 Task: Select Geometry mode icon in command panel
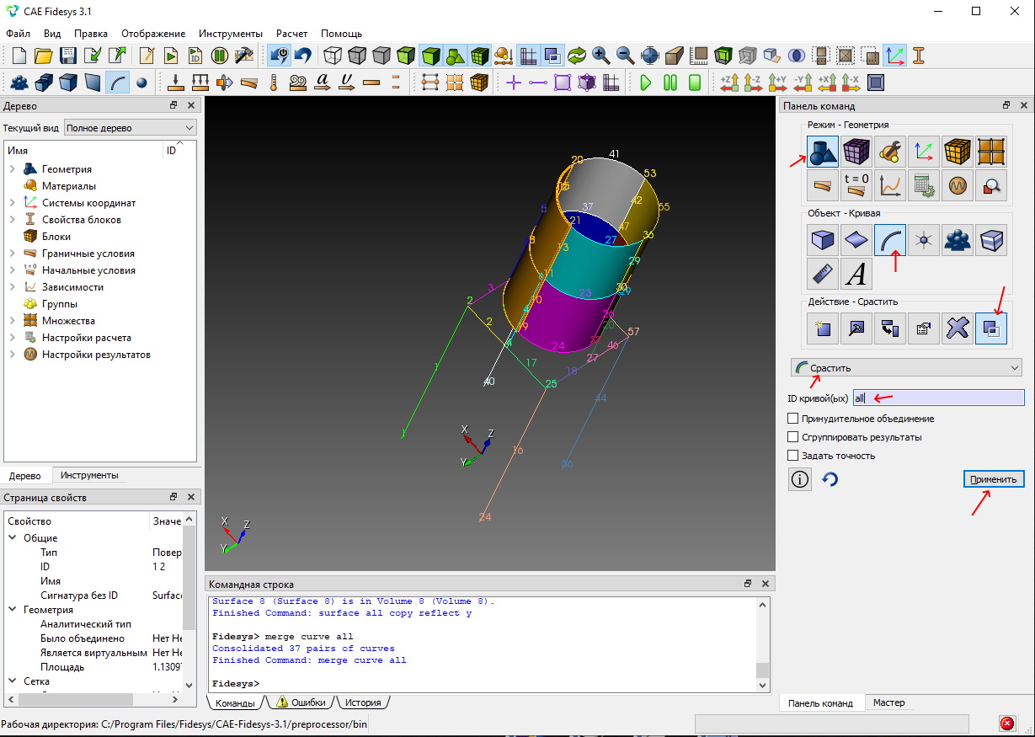point(822,152)
